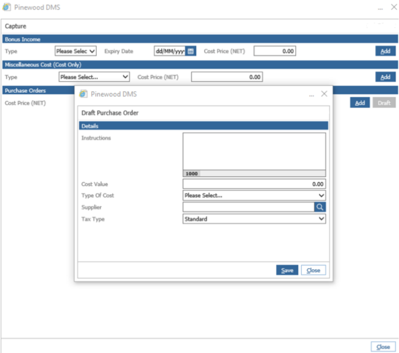Screen dimensions: 399x353
Task: Click the Type Of Cost label
Action: click(x=98, y=195)
